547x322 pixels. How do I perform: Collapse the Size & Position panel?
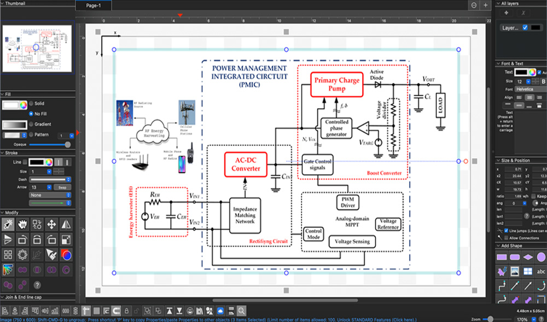pos(499,160)
